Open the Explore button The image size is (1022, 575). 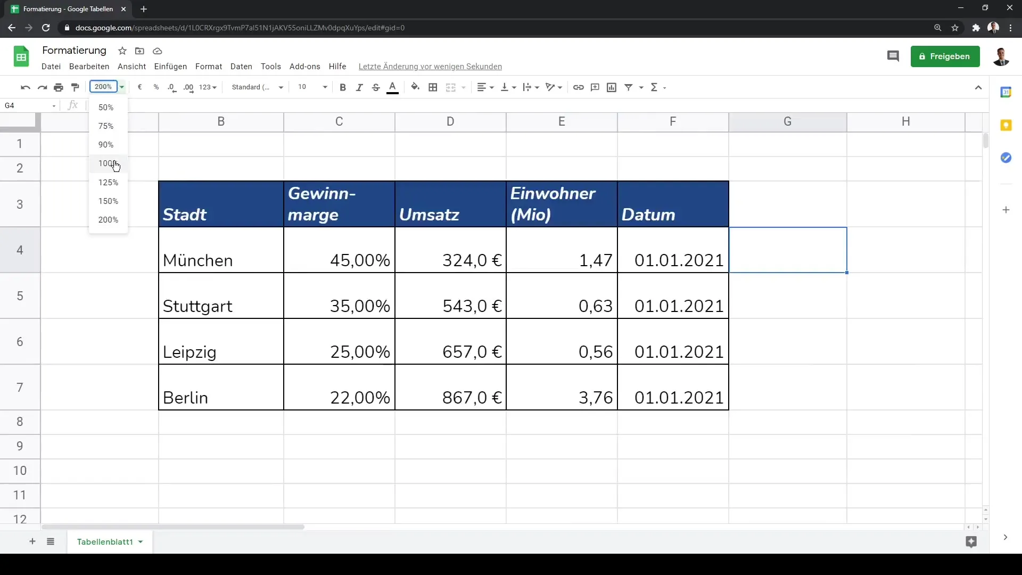click(x=971, y=542)
